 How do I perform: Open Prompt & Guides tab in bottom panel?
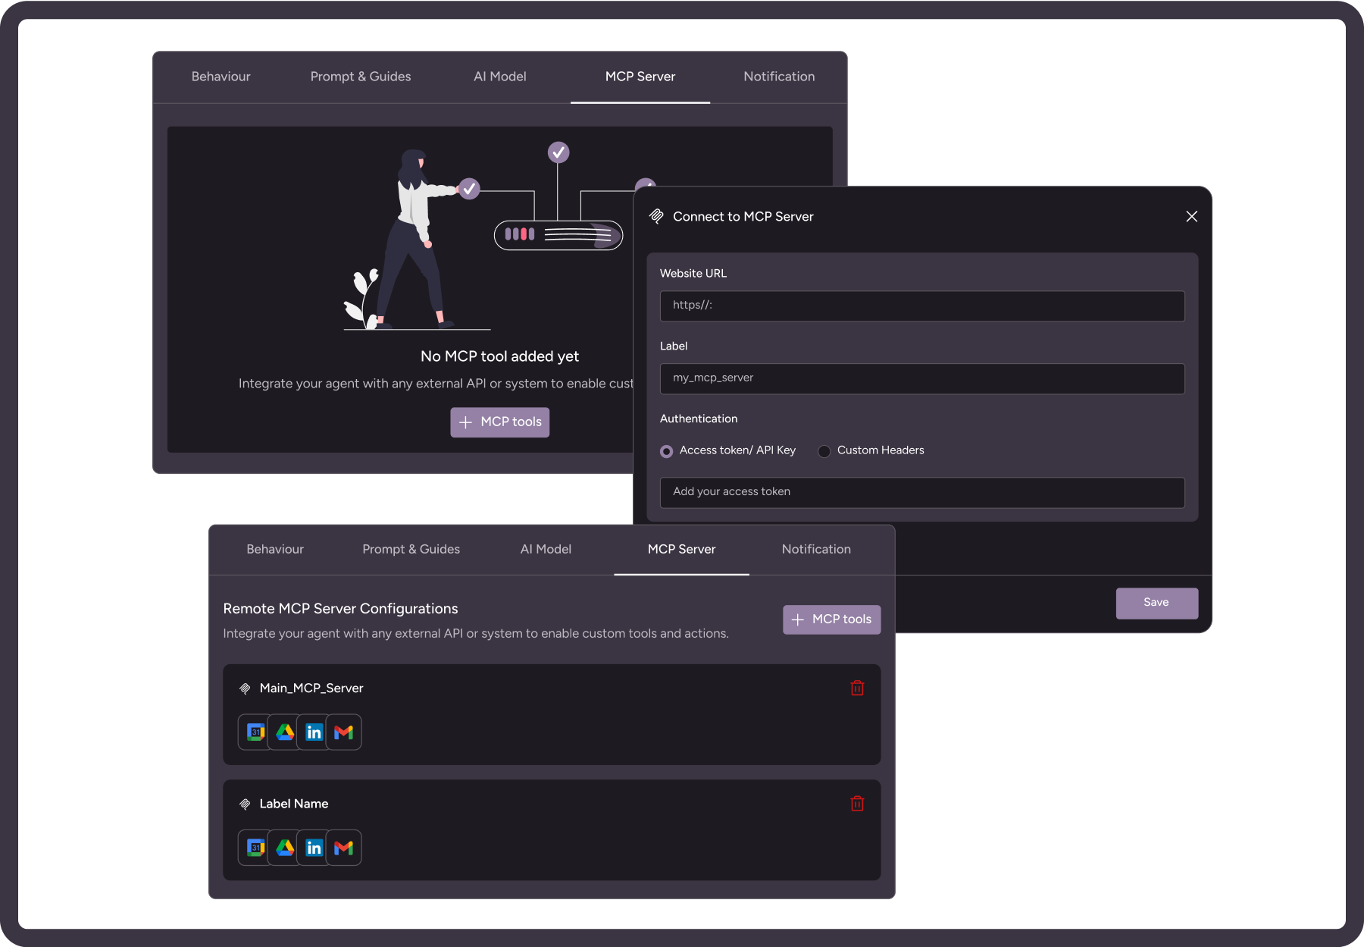[411, 549]
